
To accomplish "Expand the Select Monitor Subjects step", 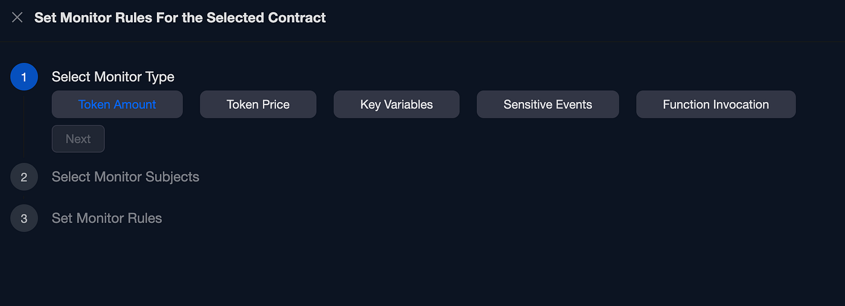I will click(x=125, y=177).
